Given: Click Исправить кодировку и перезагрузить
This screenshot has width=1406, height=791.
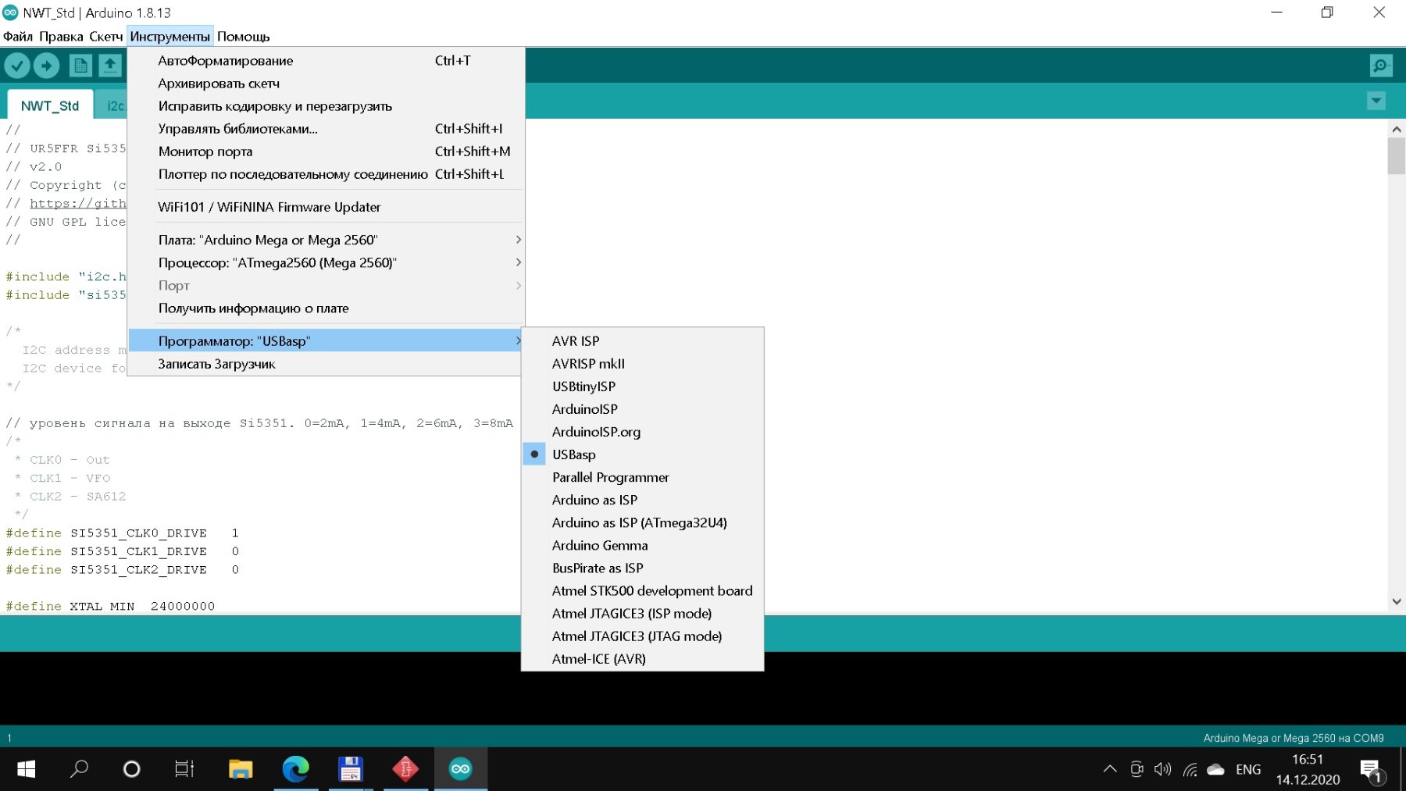Looking at the screenshot, I should pyautogui.click(x=326, y=105).
